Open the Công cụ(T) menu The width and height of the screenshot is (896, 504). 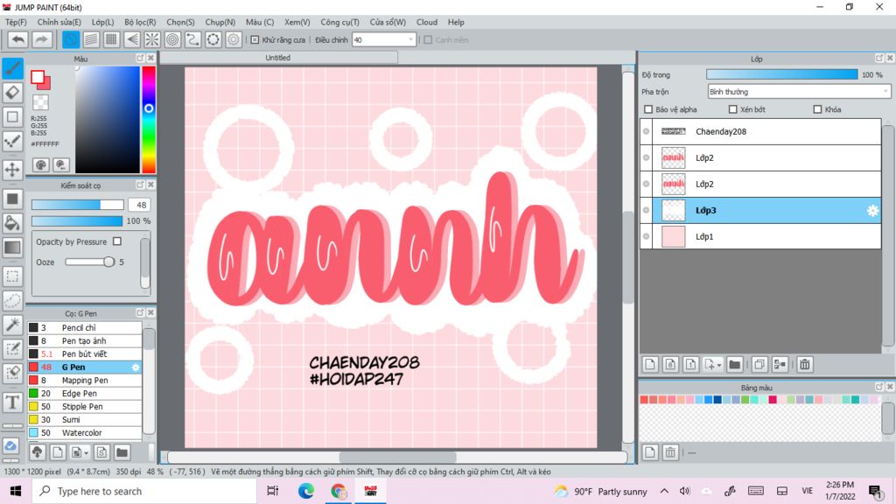point(339,22)
